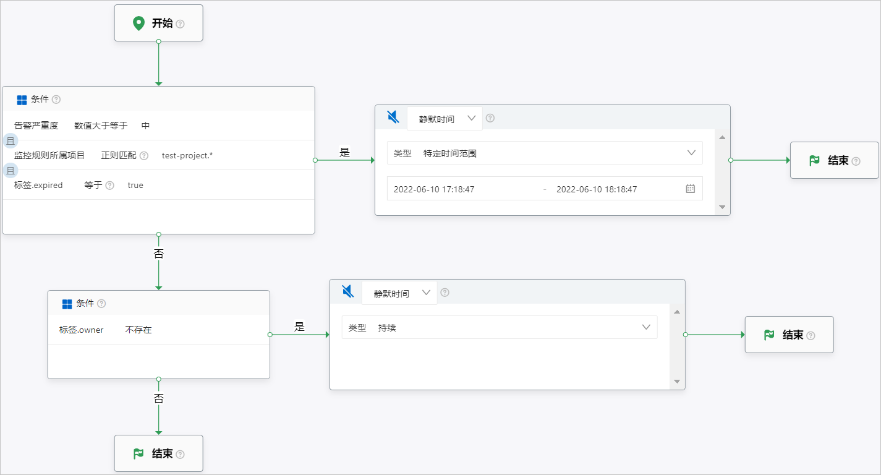Click blue grid icon of lower 条件 block
Screen dimensions: 881x475
[x=67, y=304]
